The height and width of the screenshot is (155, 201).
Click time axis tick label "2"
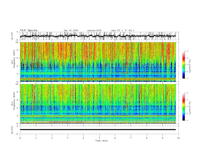tap(52, 138)
